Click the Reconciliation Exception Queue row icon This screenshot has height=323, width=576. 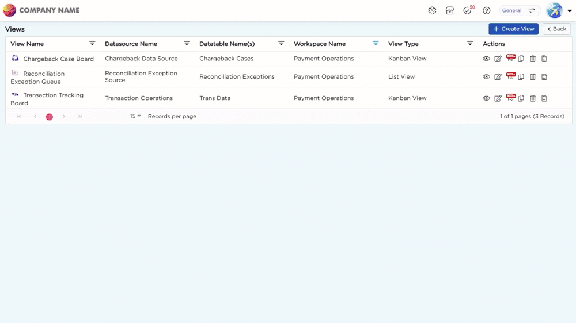point(15,73)
